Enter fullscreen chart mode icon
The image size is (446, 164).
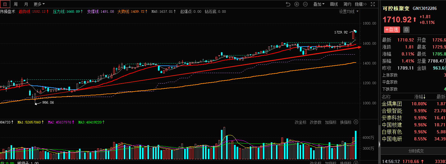click(x=373, y=4)
